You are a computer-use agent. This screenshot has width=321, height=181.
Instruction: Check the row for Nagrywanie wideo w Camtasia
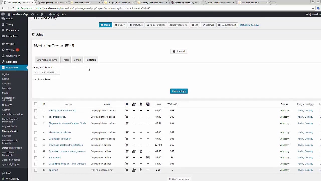(36, 123)
